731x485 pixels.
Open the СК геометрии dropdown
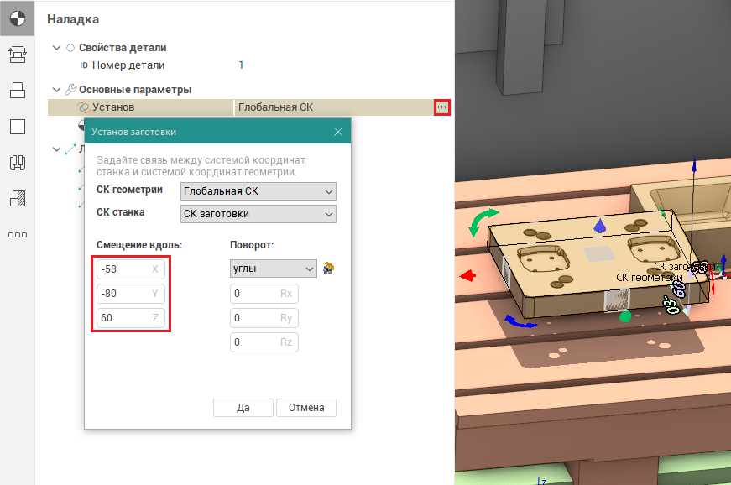point(258,191)
